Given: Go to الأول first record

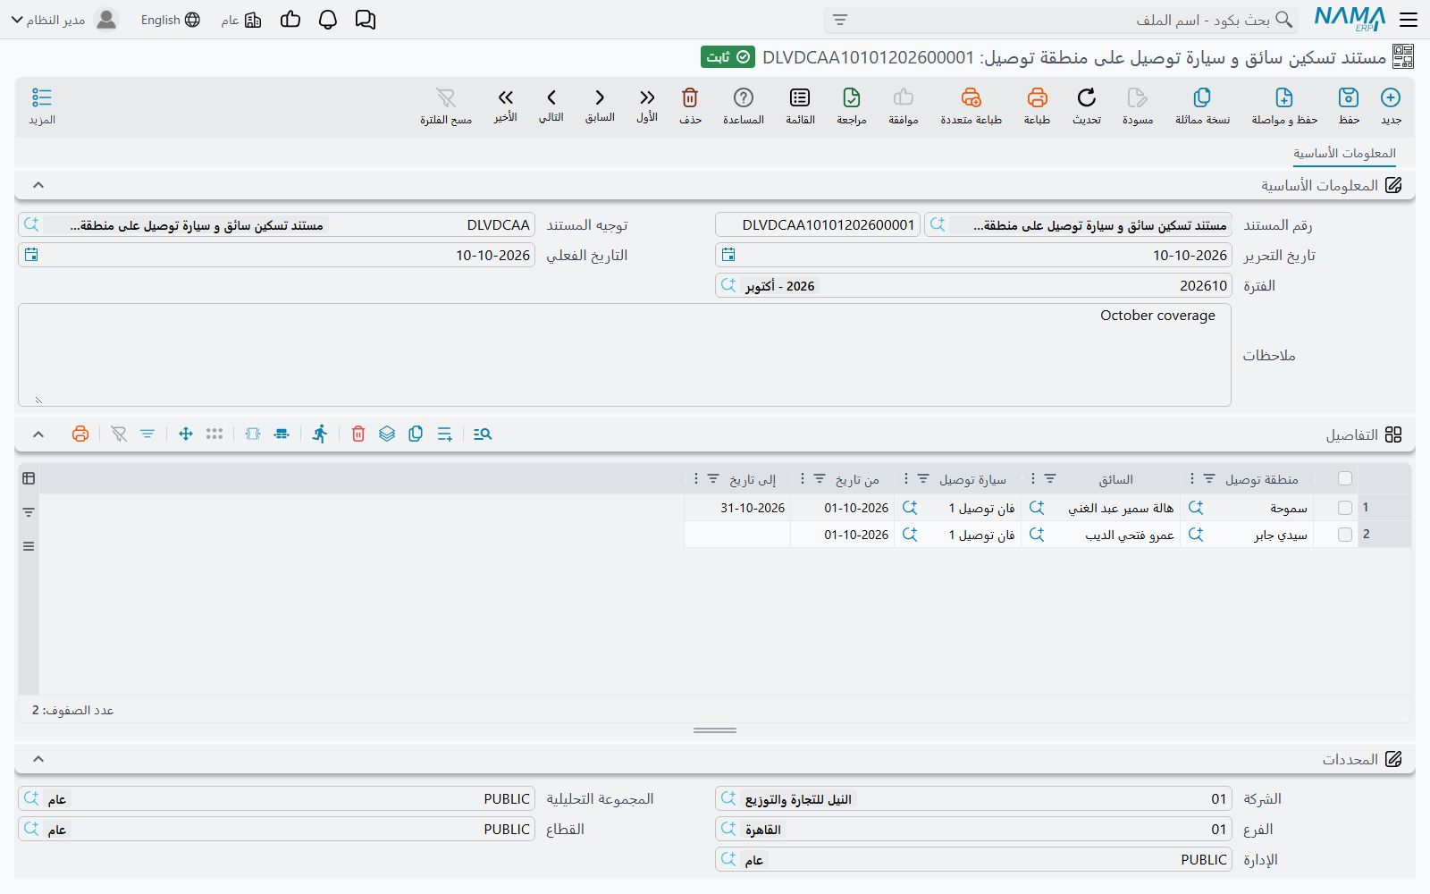Looking at the screenshot, I should click(647, 97).
